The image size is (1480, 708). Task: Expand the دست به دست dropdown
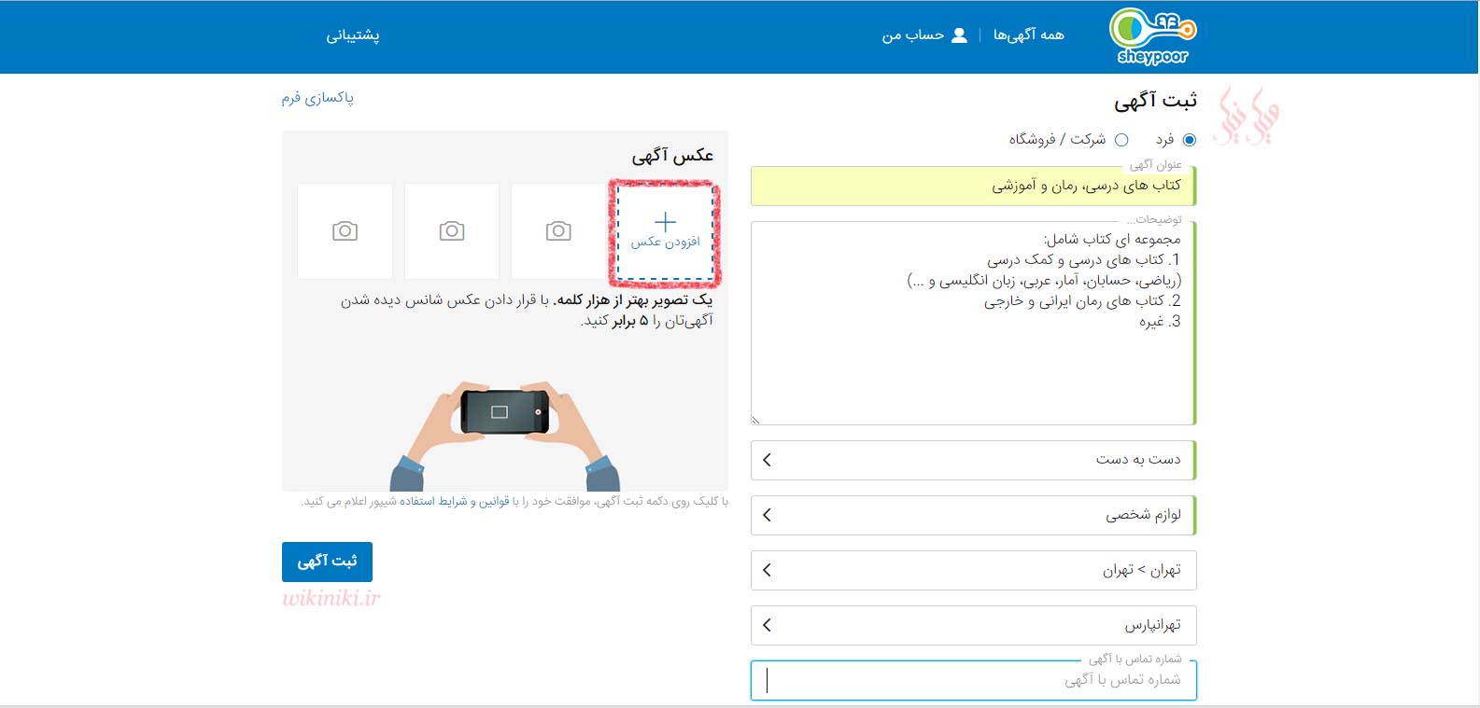(972, 460)
